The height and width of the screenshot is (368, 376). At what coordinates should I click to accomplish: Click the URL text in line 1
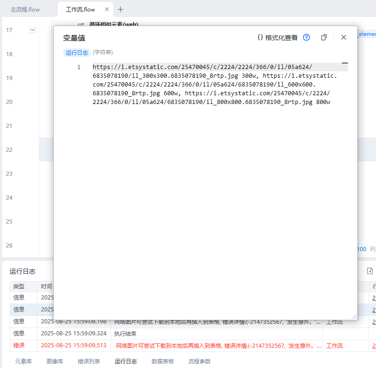tap(215, 84)
